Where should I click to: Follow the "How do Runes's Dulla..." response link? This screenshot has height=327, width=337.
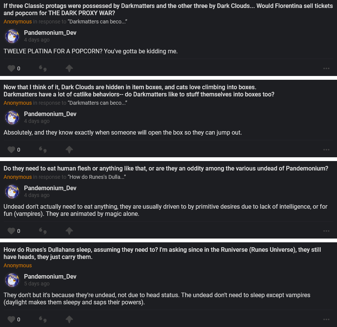coord(97,177)
